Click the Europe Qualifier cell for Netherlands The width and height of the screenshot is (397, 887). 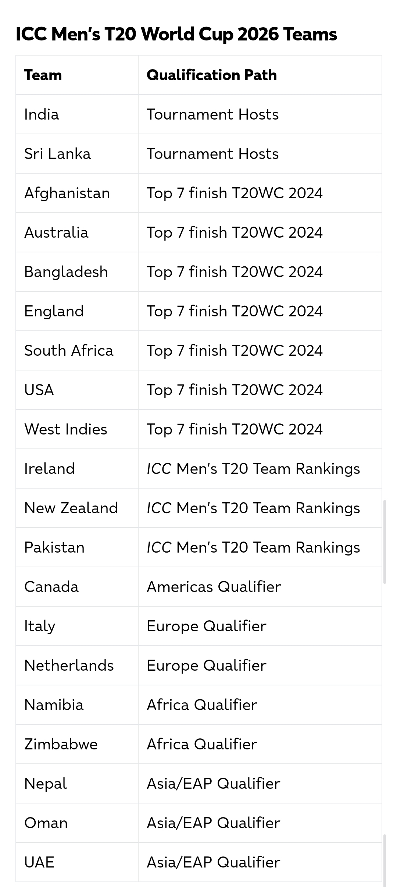point(206,666)
